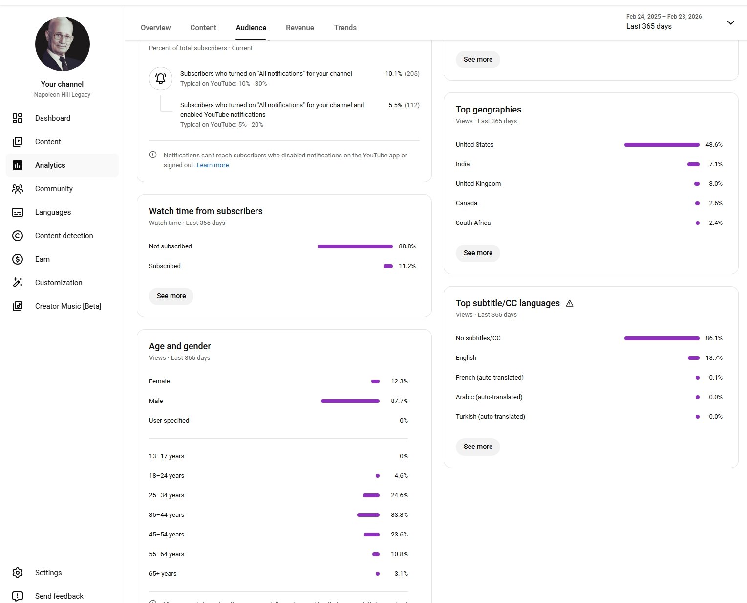The width and height of the screenshot is (747, 603).
Task: Click the channel profile picture
Action: click(63, 44)
